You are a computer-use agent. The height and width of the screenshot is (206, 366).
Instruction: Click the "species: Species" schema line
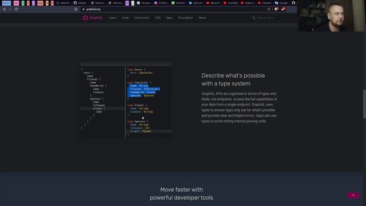(x=142, y=96)
